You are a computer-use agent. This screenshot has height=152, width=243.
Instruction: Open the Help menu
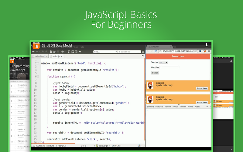[82, 47]
